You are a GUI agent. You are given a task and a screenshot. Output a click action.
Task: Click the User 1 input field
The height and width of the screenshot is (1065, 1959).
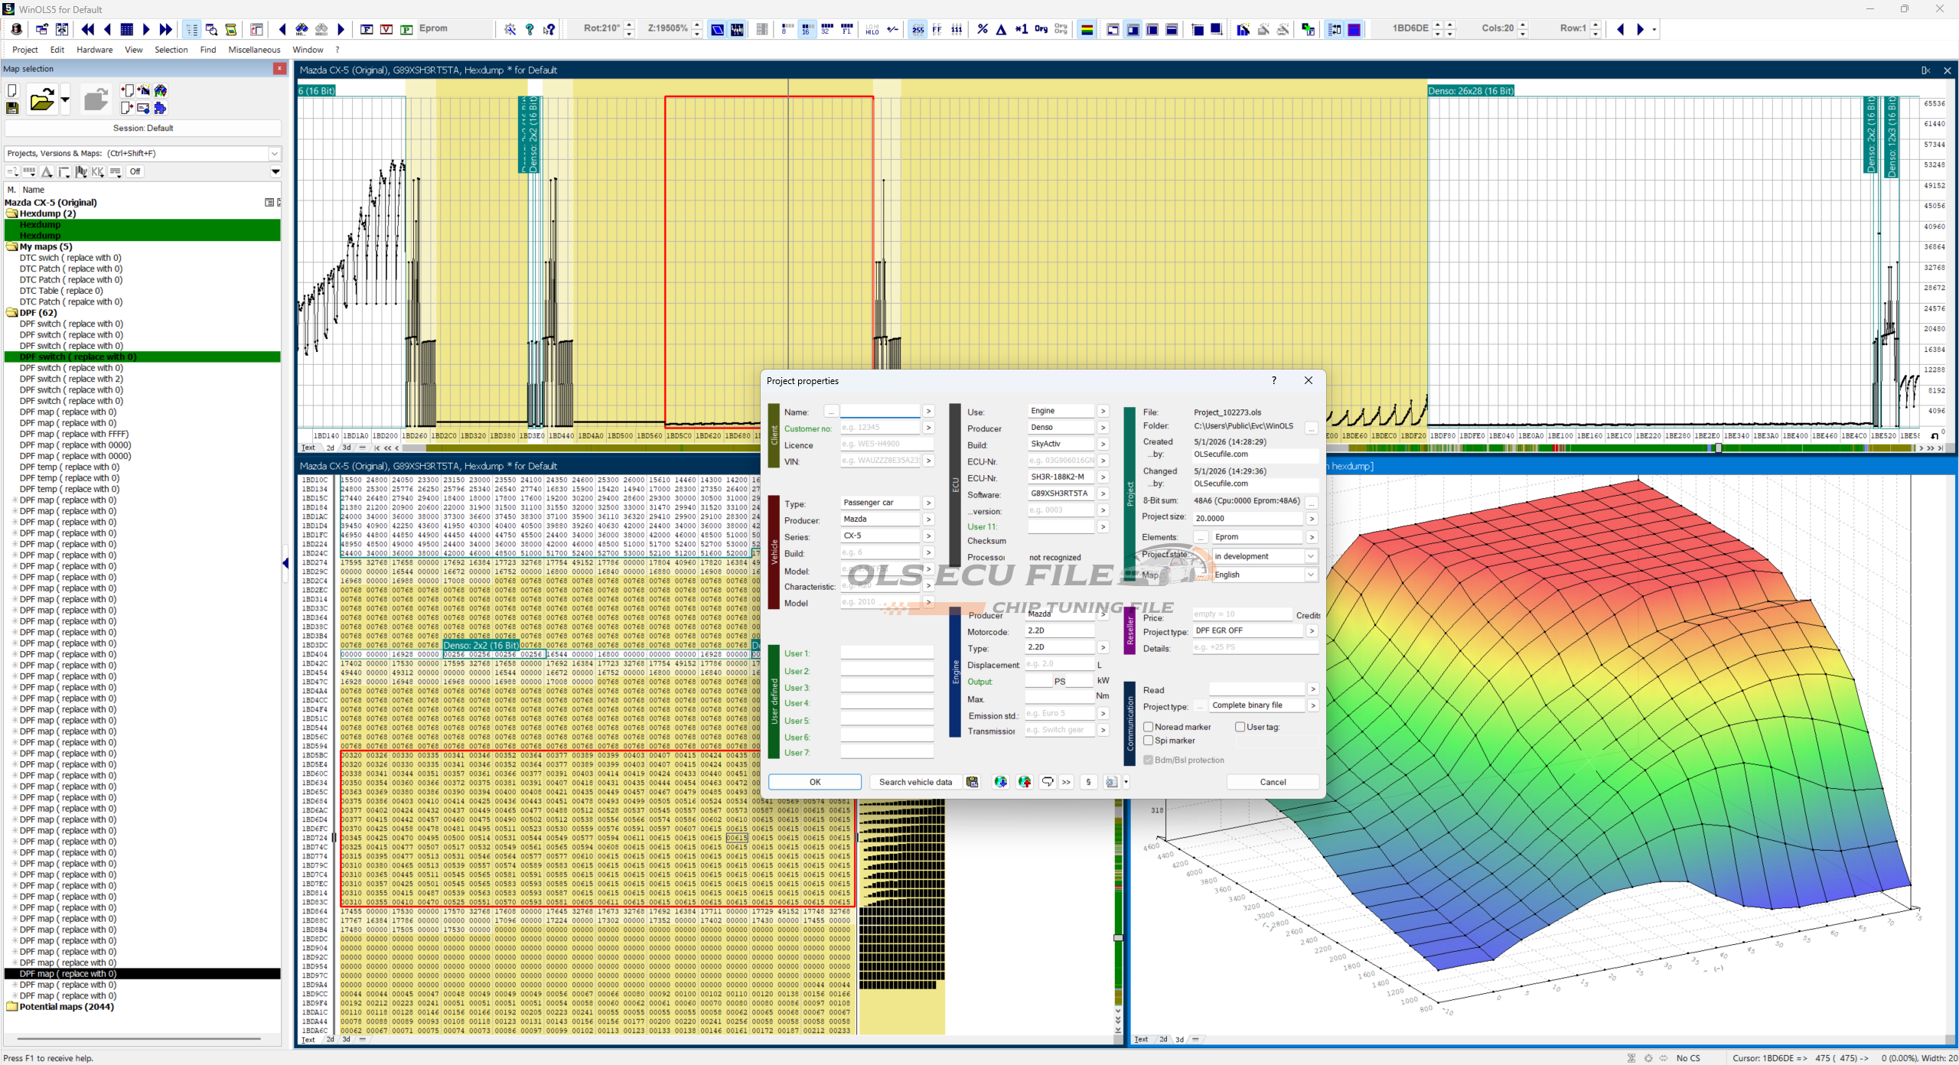point(887,653)
